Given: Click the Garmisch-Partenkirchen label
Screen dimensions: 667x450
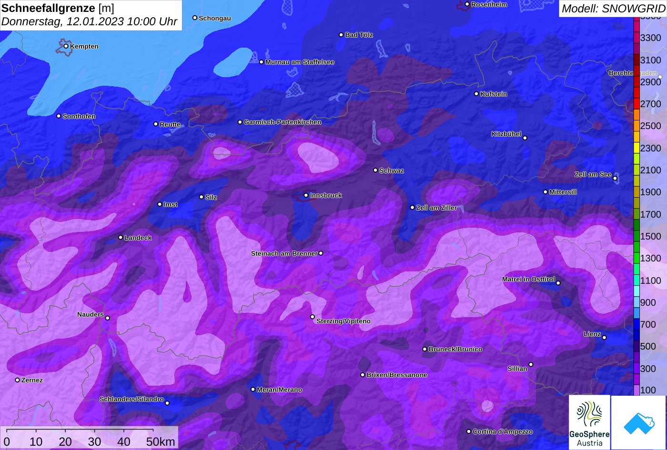Looking at the screenshot, I should (x=283, y=122).
